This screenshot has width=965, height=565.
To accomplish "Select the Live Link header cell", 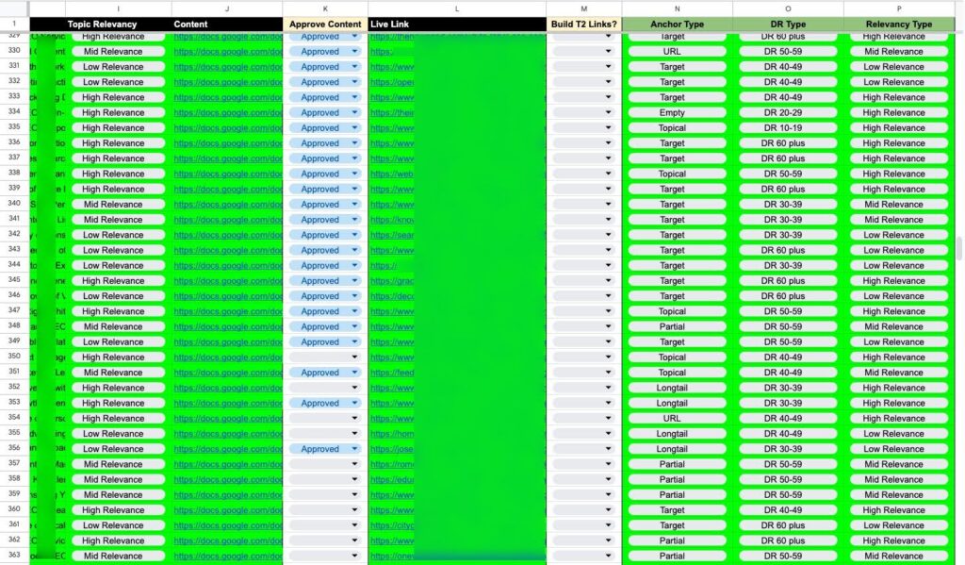I will tap(457, 24).
